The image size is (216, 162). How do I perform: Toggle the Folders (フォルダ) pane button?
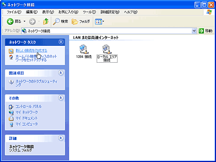pos(81,22)
